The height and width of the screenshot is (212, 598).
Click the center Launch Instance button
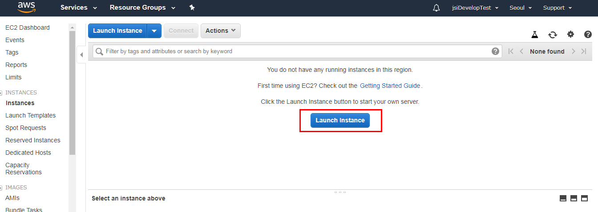point(340,120)
